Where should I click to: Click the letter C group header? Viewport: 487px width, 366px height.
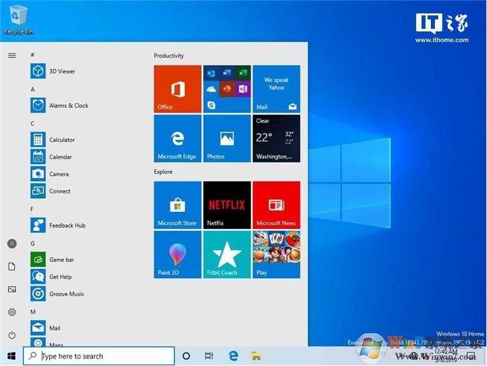point(33,123)
